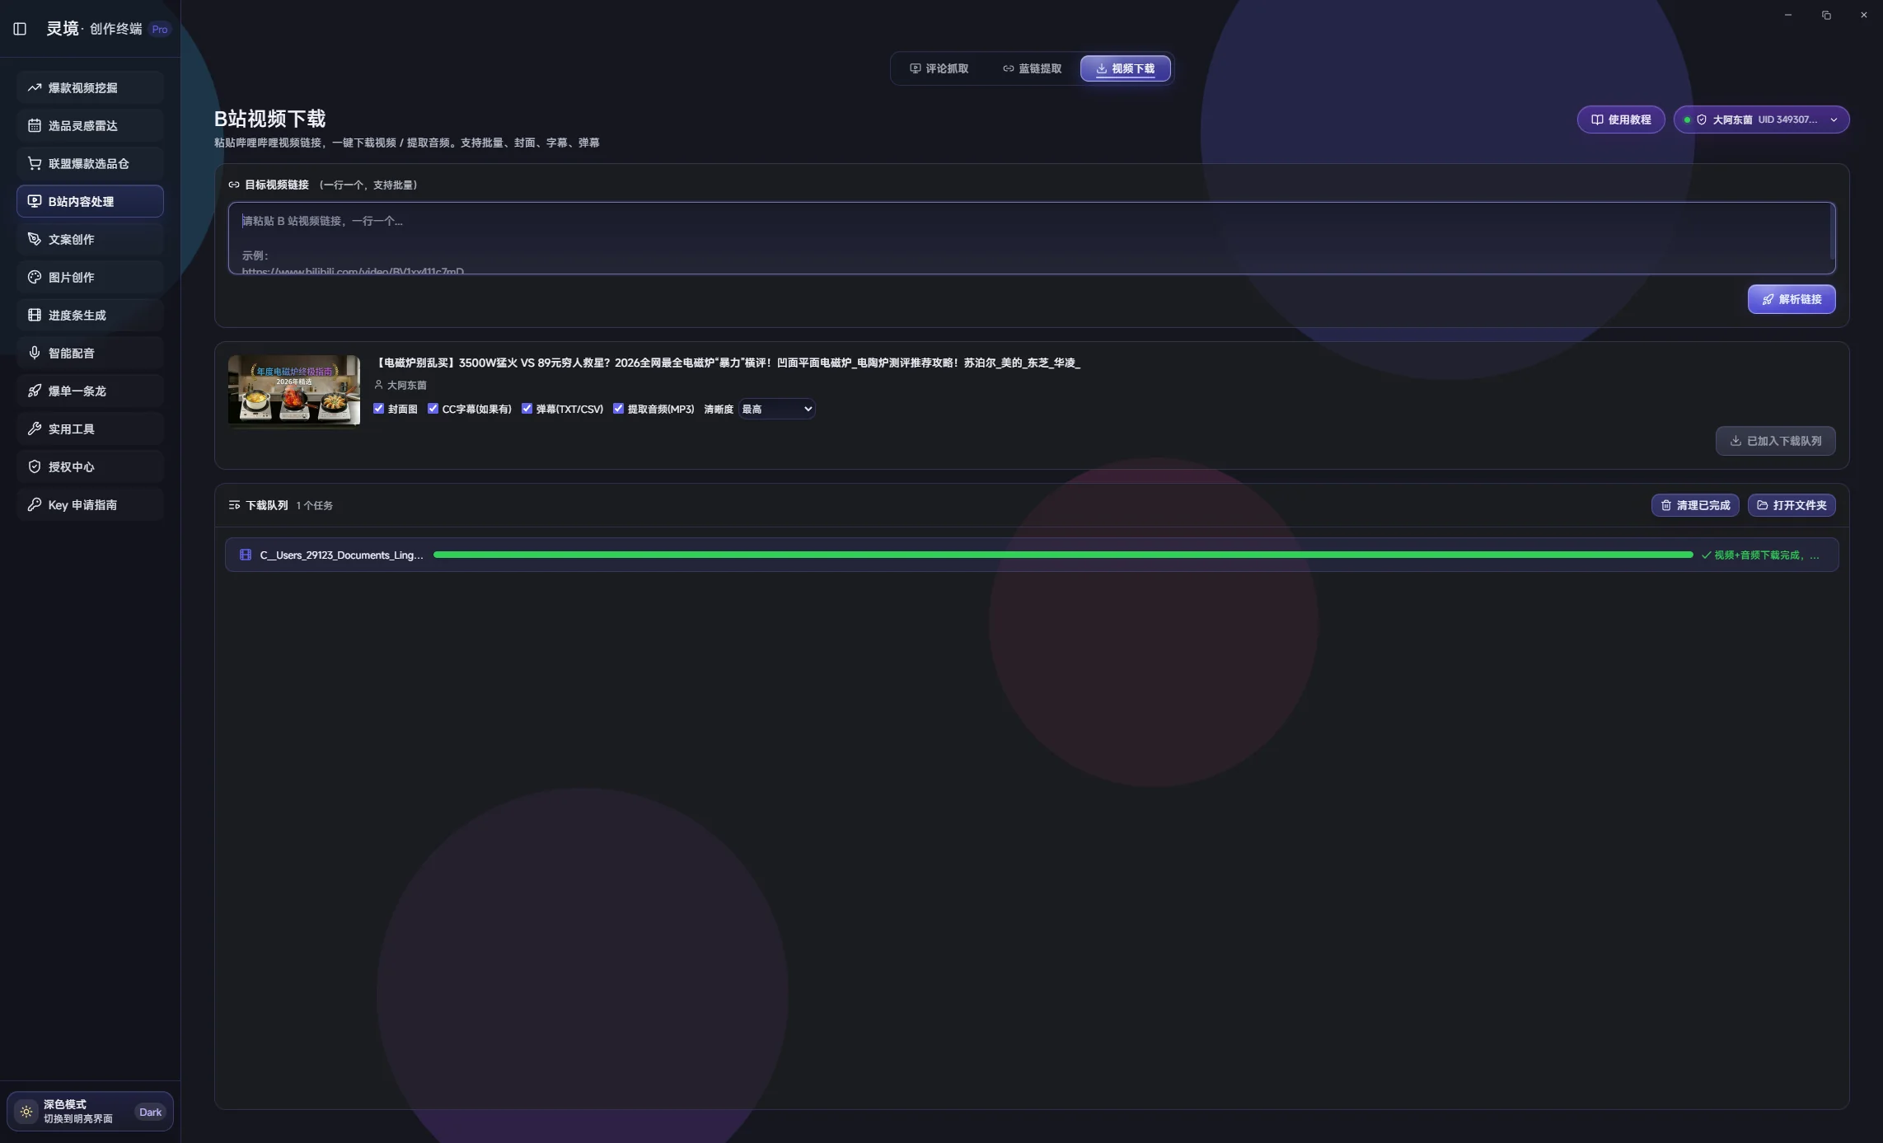1883x1143 pixels.
Task: Toggle 深色模式 to switch to light theme
Action: pyautogui.click(x=90, y=1111)
